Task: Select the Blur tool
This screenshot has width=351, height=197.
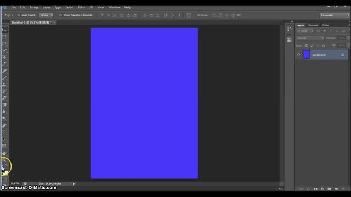Action: (4, 112)
